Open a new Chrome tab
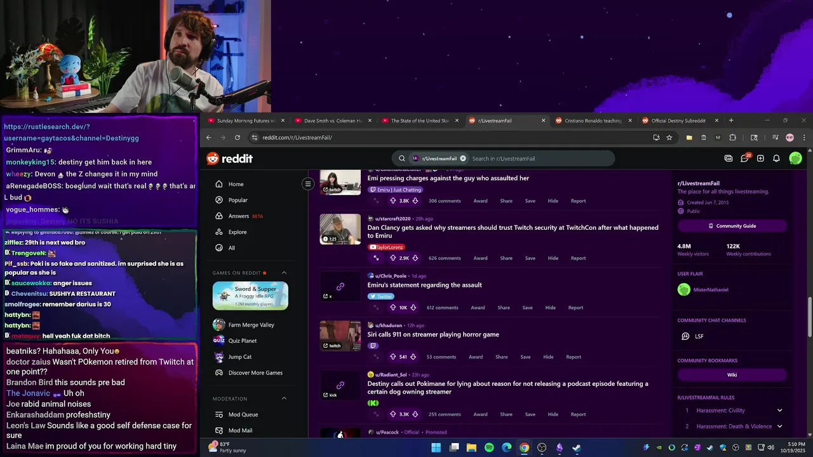The height and width of the screenshot is (457, 813). tap(731, 121)
